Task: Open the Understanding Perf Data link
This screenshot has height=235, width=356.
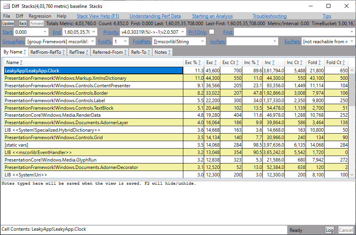Action: point(155,16)
